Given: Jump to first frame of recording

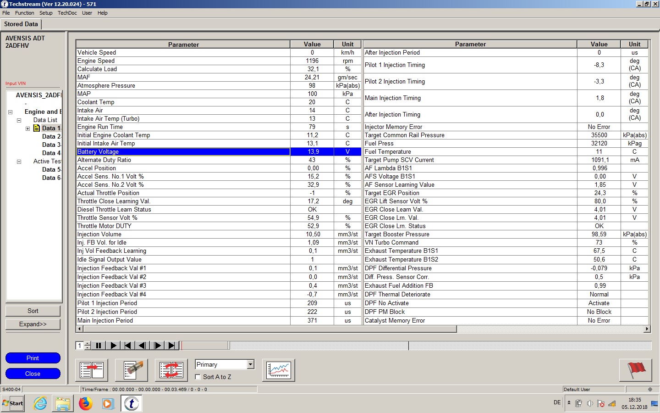Looking at the screenshot, I should click(127, 346).
